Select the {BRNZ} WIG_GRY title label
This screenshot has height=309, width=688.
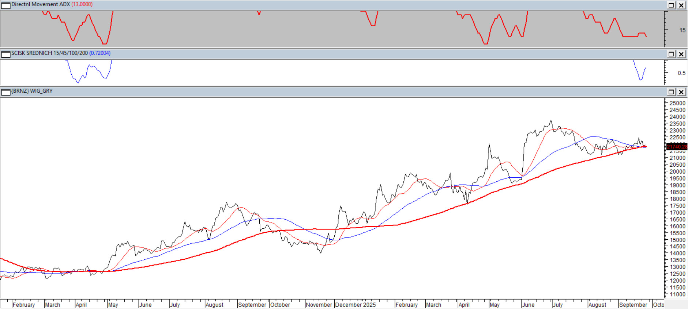32,91
